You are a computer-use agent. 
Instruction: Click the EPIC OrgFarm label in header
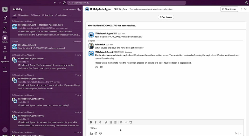click(x=121, y=9)
